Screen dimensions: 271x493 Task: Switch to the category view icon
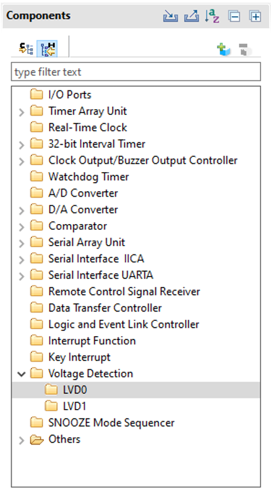(x=26, y=49)
